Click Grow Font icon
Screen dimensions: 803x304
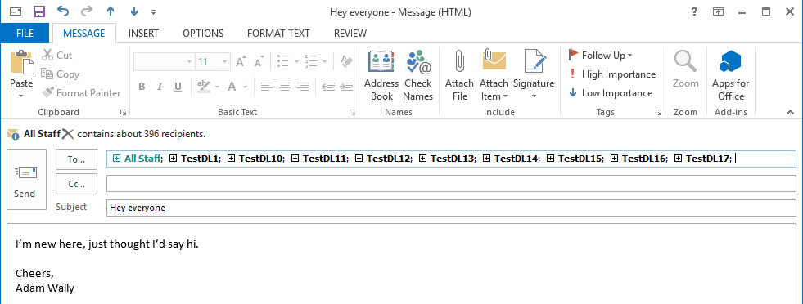point(241,62)
